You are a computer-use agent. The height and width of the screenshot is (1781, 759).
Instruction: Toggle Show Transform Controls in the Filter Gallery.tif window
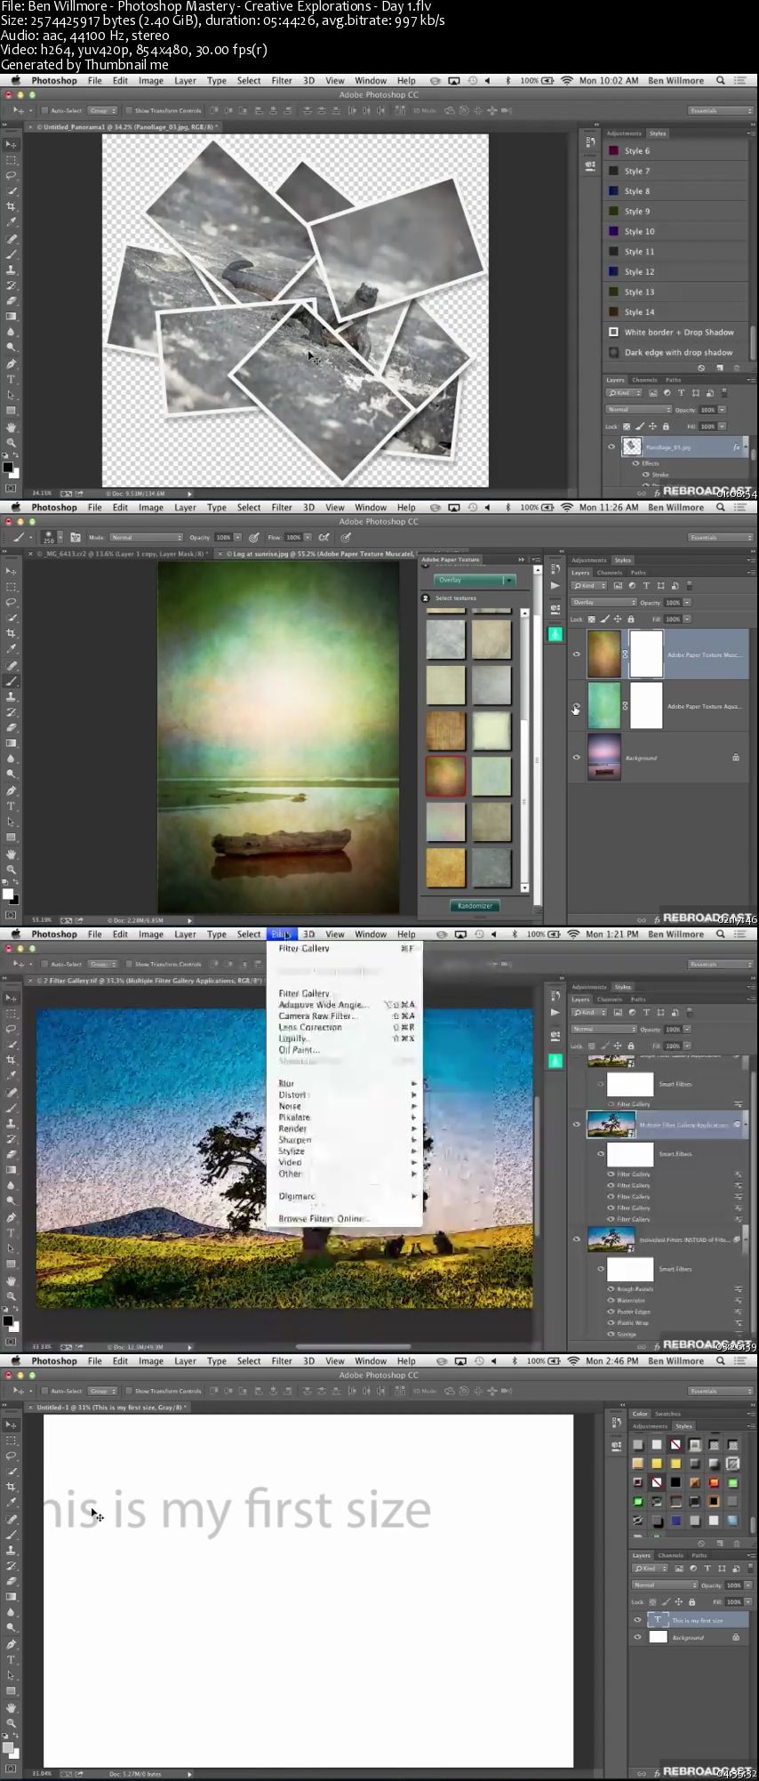127,964
